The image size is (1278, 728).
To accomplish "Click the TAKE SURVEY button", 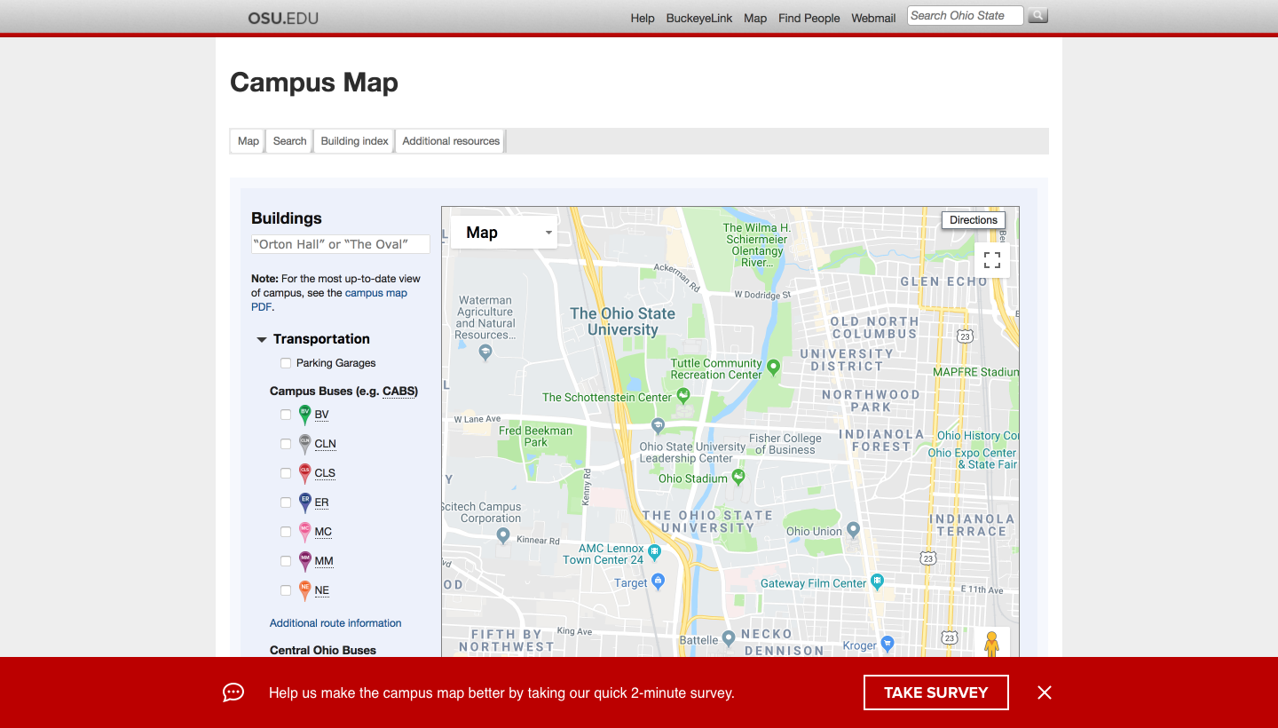I will click(936, 692).
